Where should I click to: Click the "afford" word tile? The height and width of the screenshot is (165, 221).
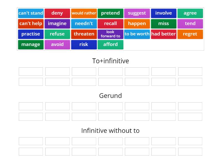coord(110,44)
